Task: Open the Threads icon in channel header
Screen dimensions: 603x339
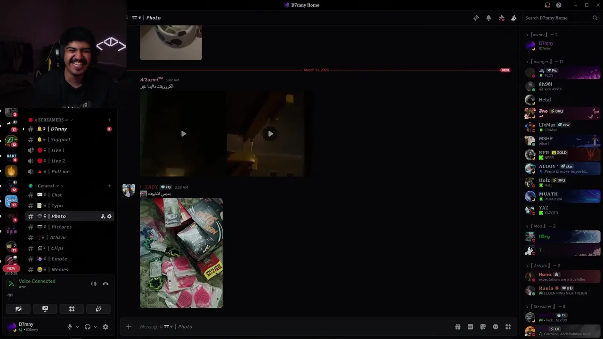Action: (476, 18)
